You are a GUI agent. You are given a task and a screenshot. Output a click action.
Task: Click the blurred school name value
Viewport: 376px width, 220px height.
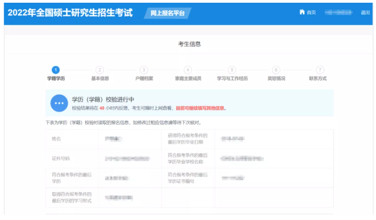coord(242,158)
